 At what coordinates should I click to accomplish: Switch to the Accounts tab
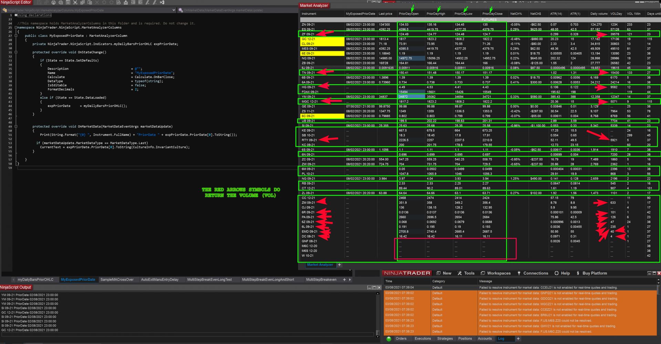[x=485, y=339]
